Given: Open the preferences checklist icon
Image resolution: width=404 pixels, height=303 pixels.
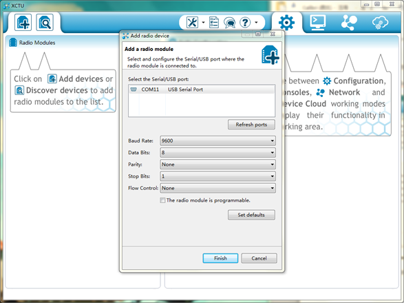Looking at the screenshot, I should coord(214,23).
